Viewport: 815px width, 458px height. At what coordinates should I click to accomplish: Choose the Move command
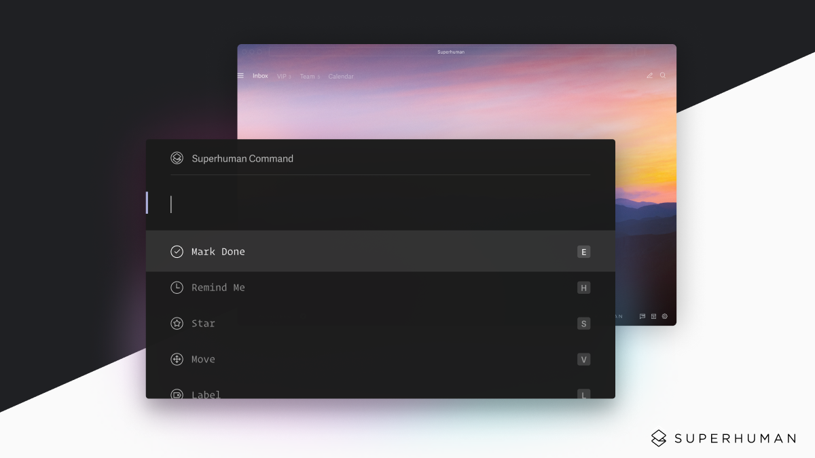[380, 360]
